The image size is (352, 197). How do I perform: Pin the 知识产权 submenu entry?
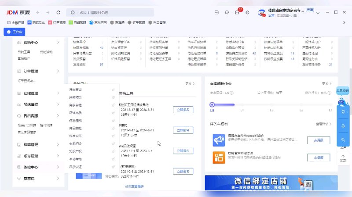[x=113, y=151]
